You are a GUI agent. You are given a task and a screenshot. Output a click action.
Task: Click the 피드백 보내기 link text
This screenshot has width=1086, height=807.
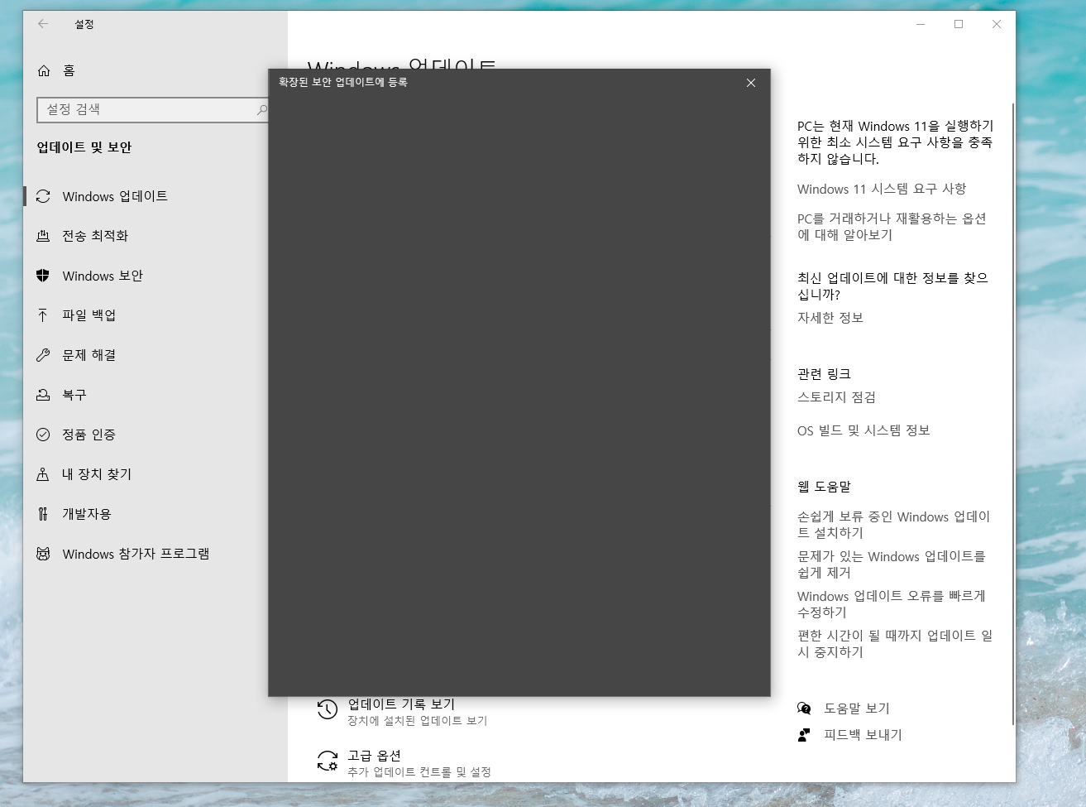tap(863, 735)
